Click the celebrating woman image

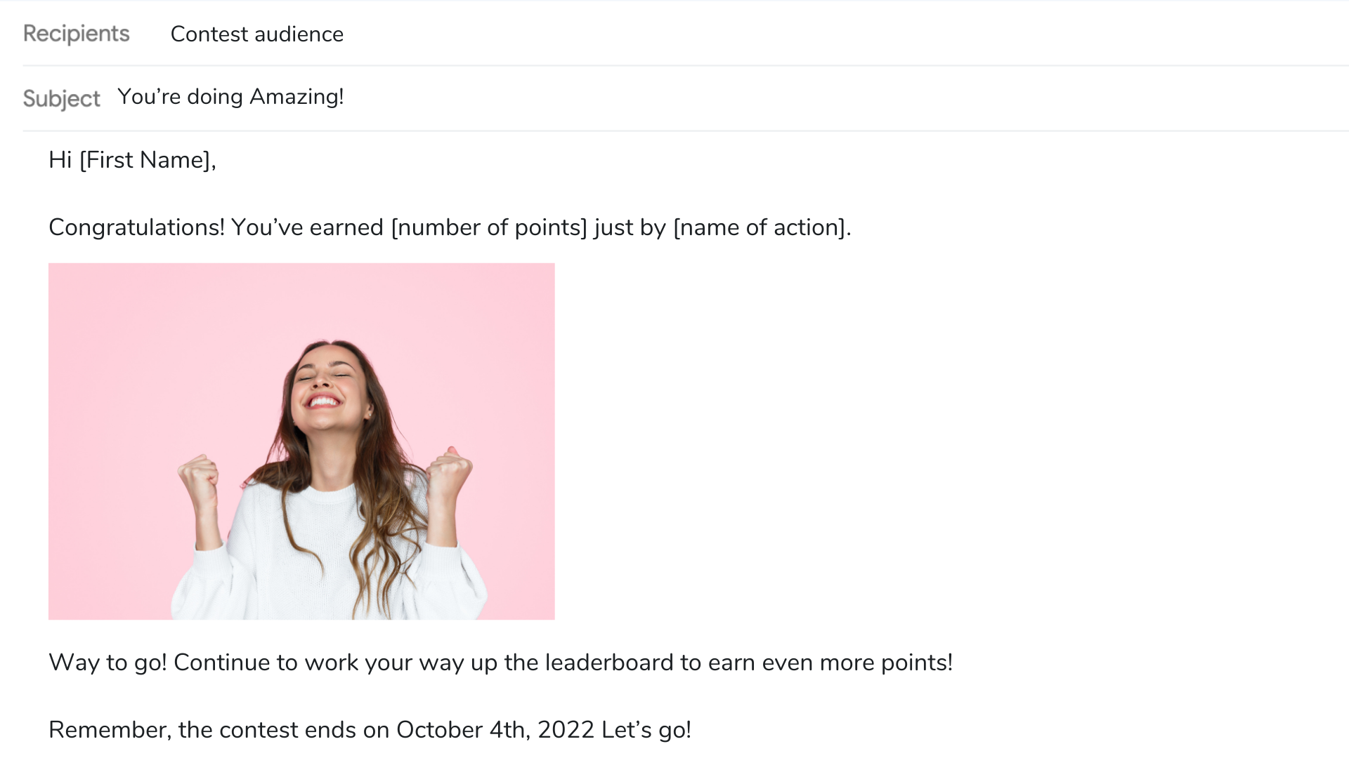(x=301, y=441)
